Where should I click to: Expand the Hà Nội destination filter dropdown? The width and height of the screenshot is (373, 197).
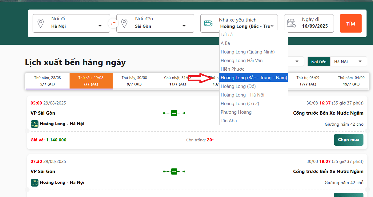coord(348,61)
